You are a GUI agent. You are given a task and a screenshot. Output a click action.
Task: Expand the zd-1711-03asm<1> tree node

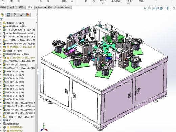point(1,68)
